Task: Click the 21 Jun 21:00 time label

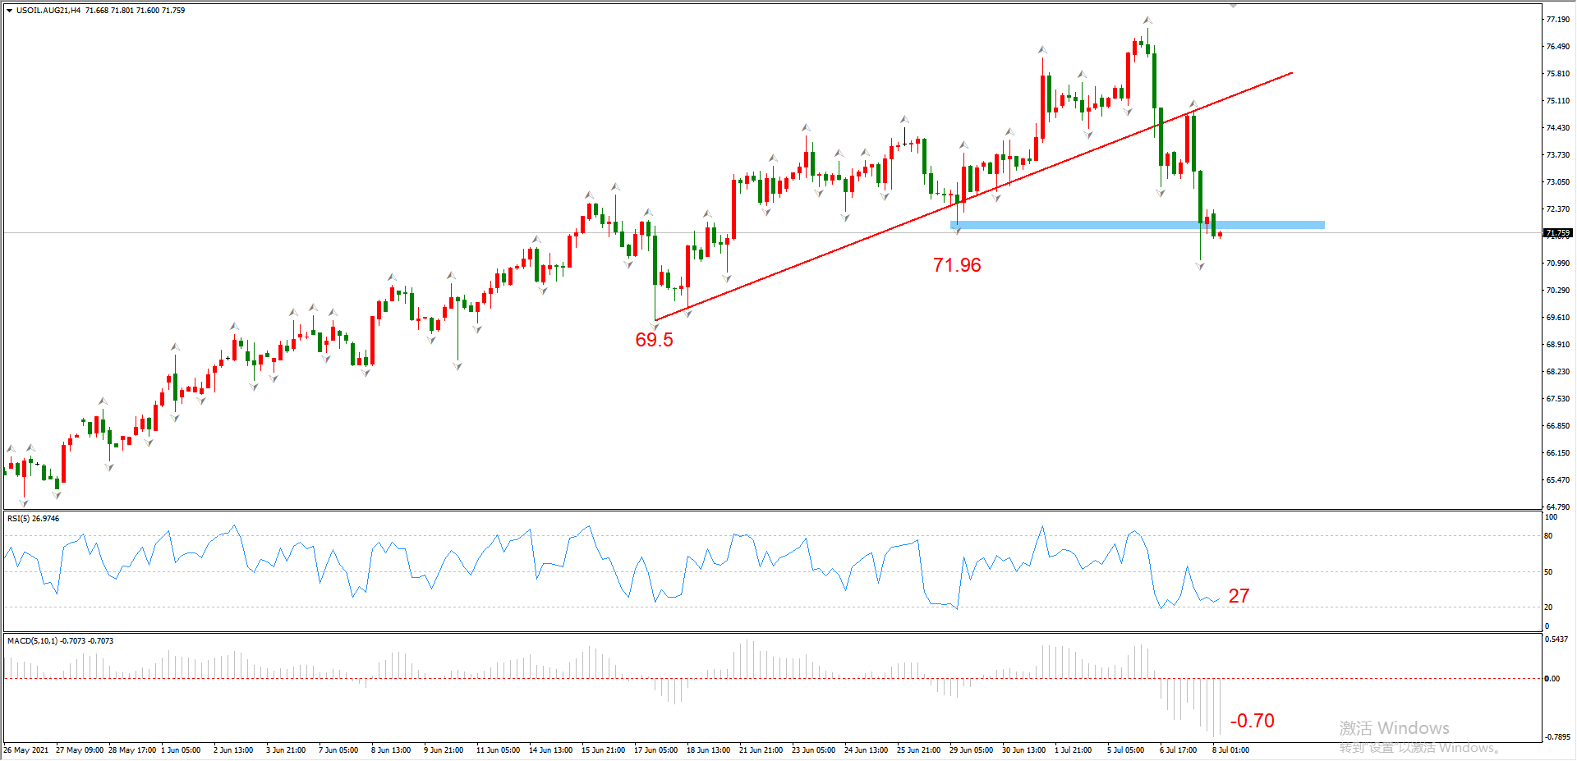Action: tap(761, 750)
